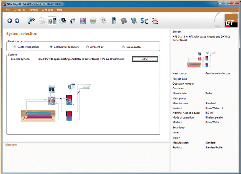The image size is (241, 174).
Task: Open the Databases menu
Action: click(19, 10)
